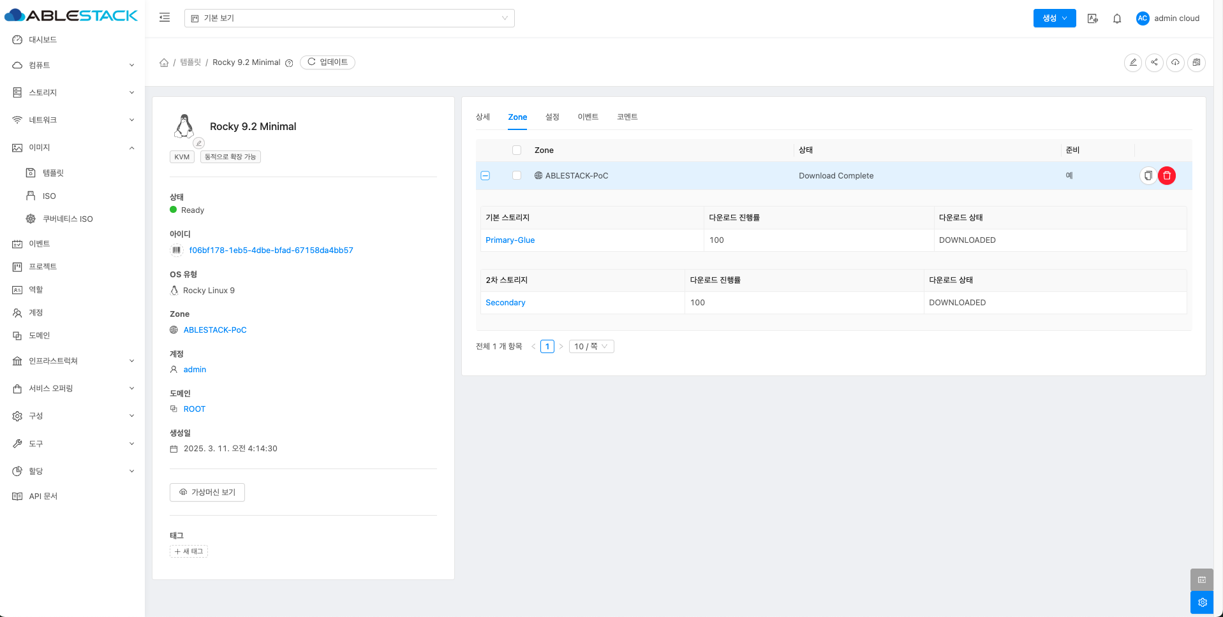The image size is (1223, 617).
Task: Switch to the 설정 tab
Action: [x=552, y=117]
